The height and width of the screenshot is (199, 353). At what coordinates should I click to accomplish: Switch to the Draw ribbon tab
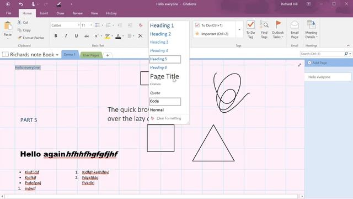pyautogui.click(x=60, y=13)
